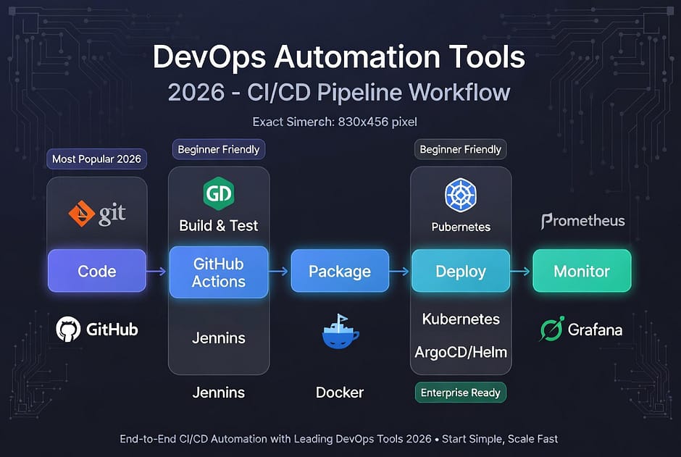The width and height of the screenshot is (681, 457).
Task: Select the purple Code stage box
Action: click(x=97, y=271)
